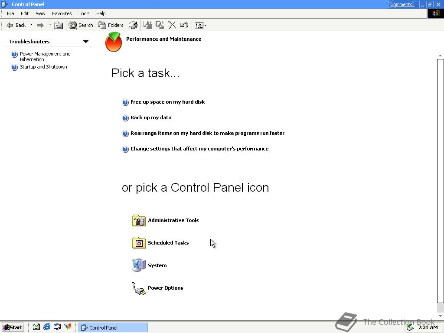The width and height of the screenshot is (444, 333).
Task: Click the Up folder icon
Action: tap(59, 26)
